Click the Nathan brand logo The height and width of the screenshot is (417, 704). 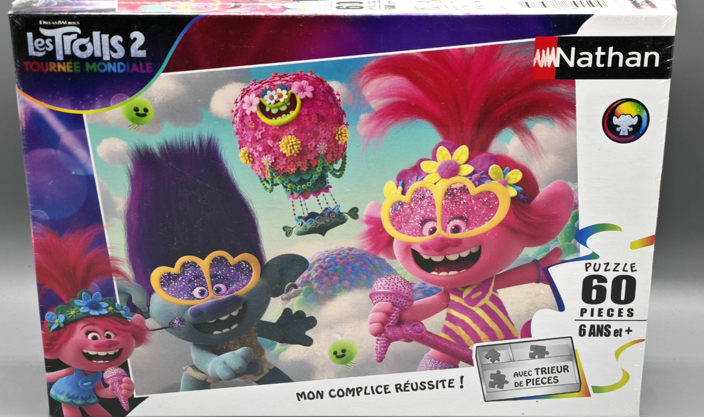tap(603, 58)
